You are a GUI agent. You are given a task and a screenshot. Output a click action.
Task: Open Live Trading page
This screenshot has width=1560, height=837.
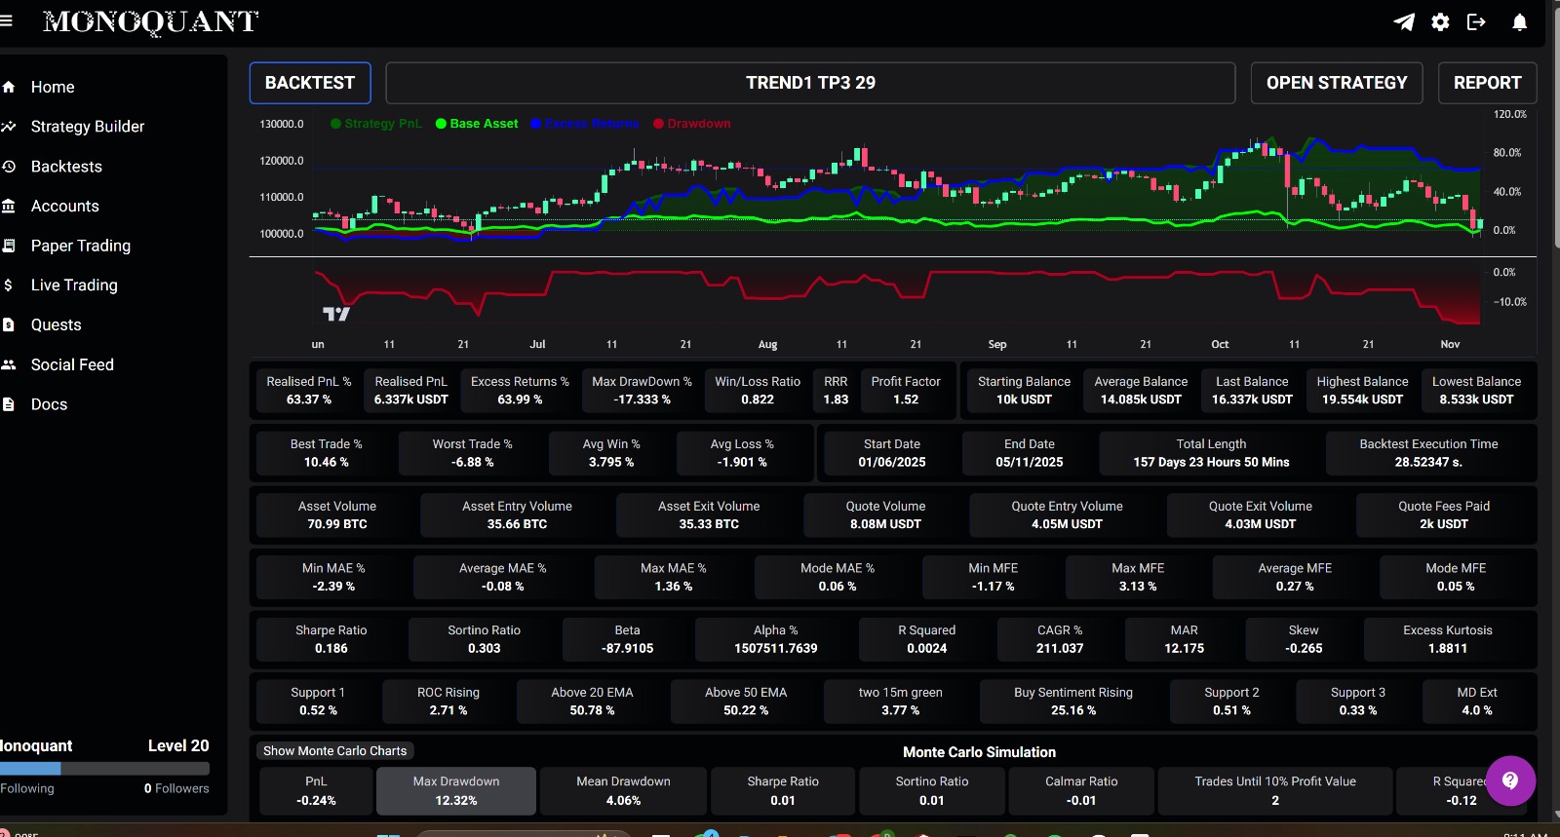coord(74,285)
